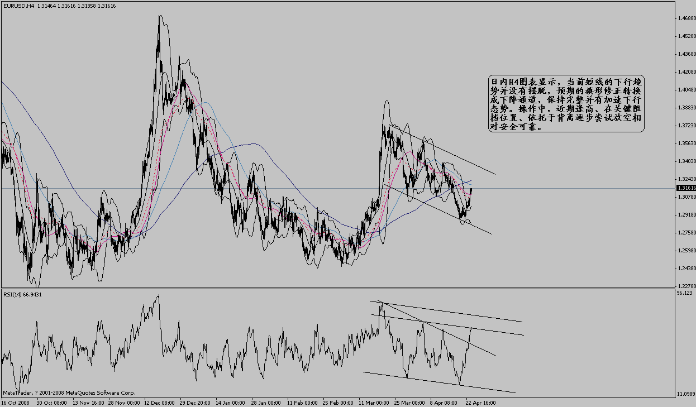696x407 pixels.
Task: Click the 1.42080 price axis label
Action: pos(685,72)
